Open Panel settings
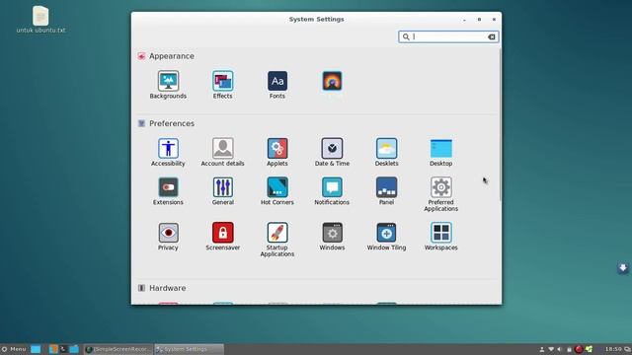This screenshot has width=632, height=355. tap(386, 191)
